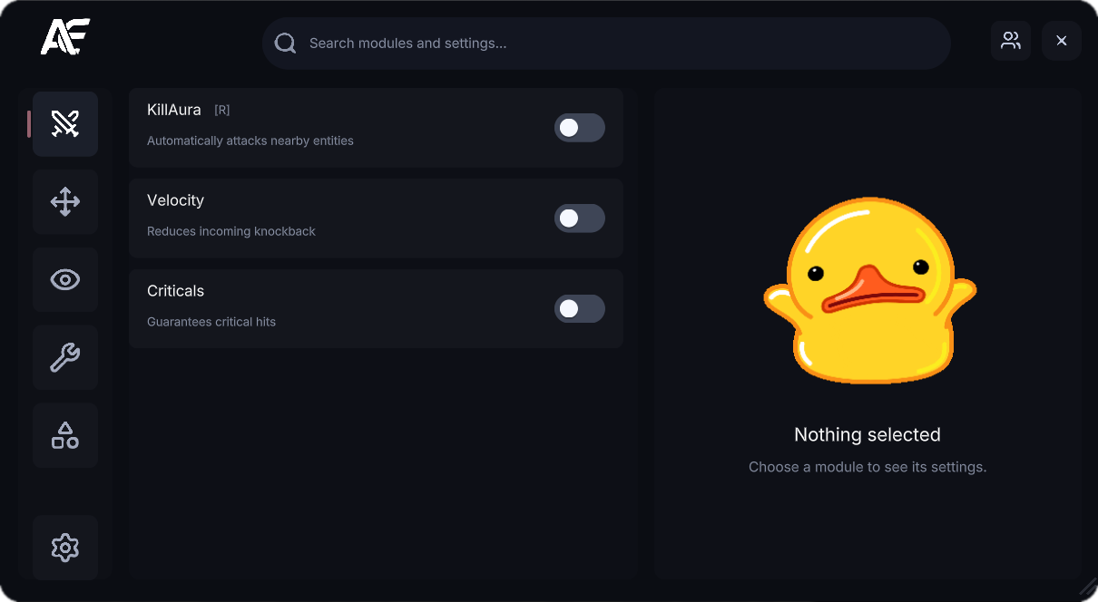Open the Visuals category with eye icon
Image resolution: width=1098 pixels, height=602 pixels.
click(65, 279)
